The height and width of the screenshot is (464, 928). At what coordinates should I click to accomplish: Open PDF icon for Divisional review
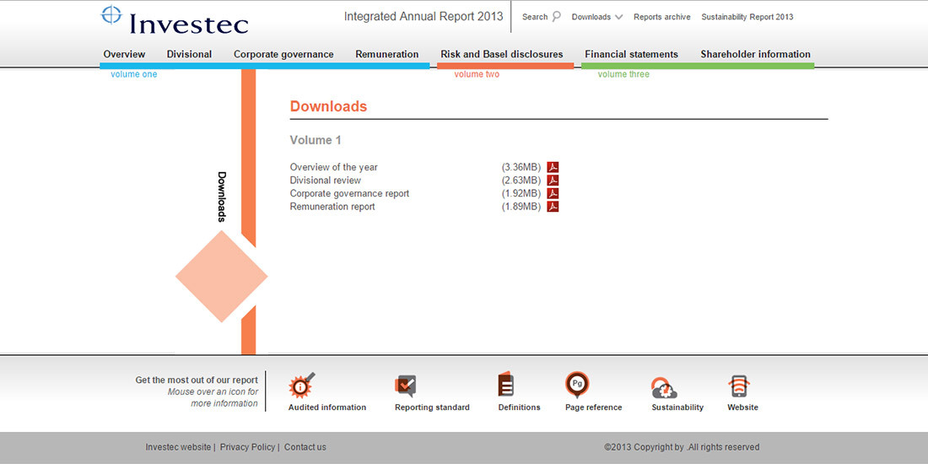(x=553, y=181)
